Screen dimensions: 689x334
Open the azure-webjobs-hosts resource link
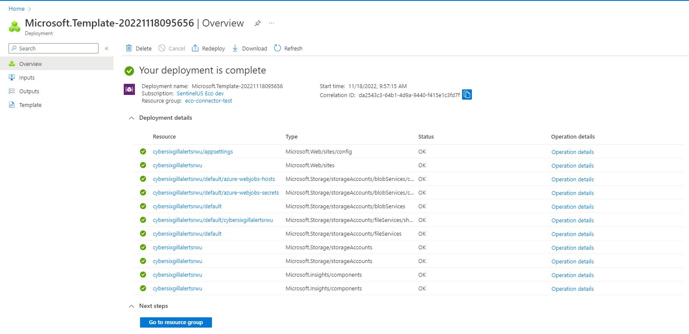(x=214, y=179)
